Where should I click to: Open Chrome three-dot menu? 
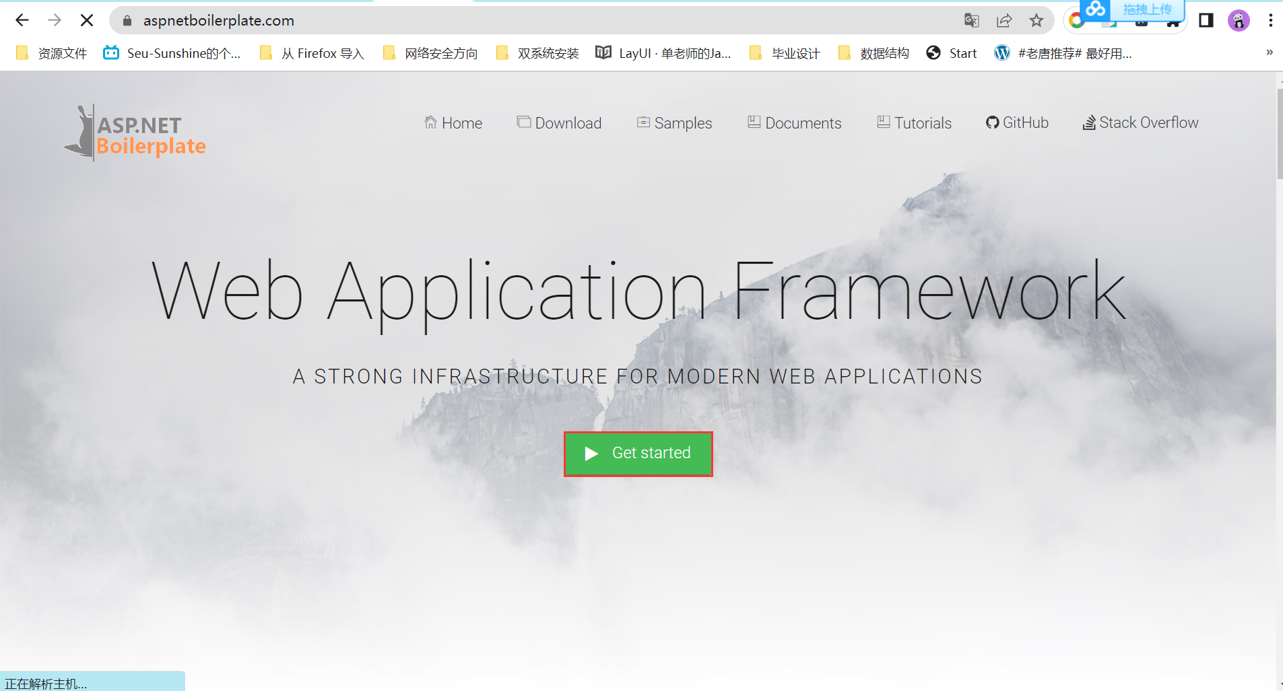[x=1270, y=20]
